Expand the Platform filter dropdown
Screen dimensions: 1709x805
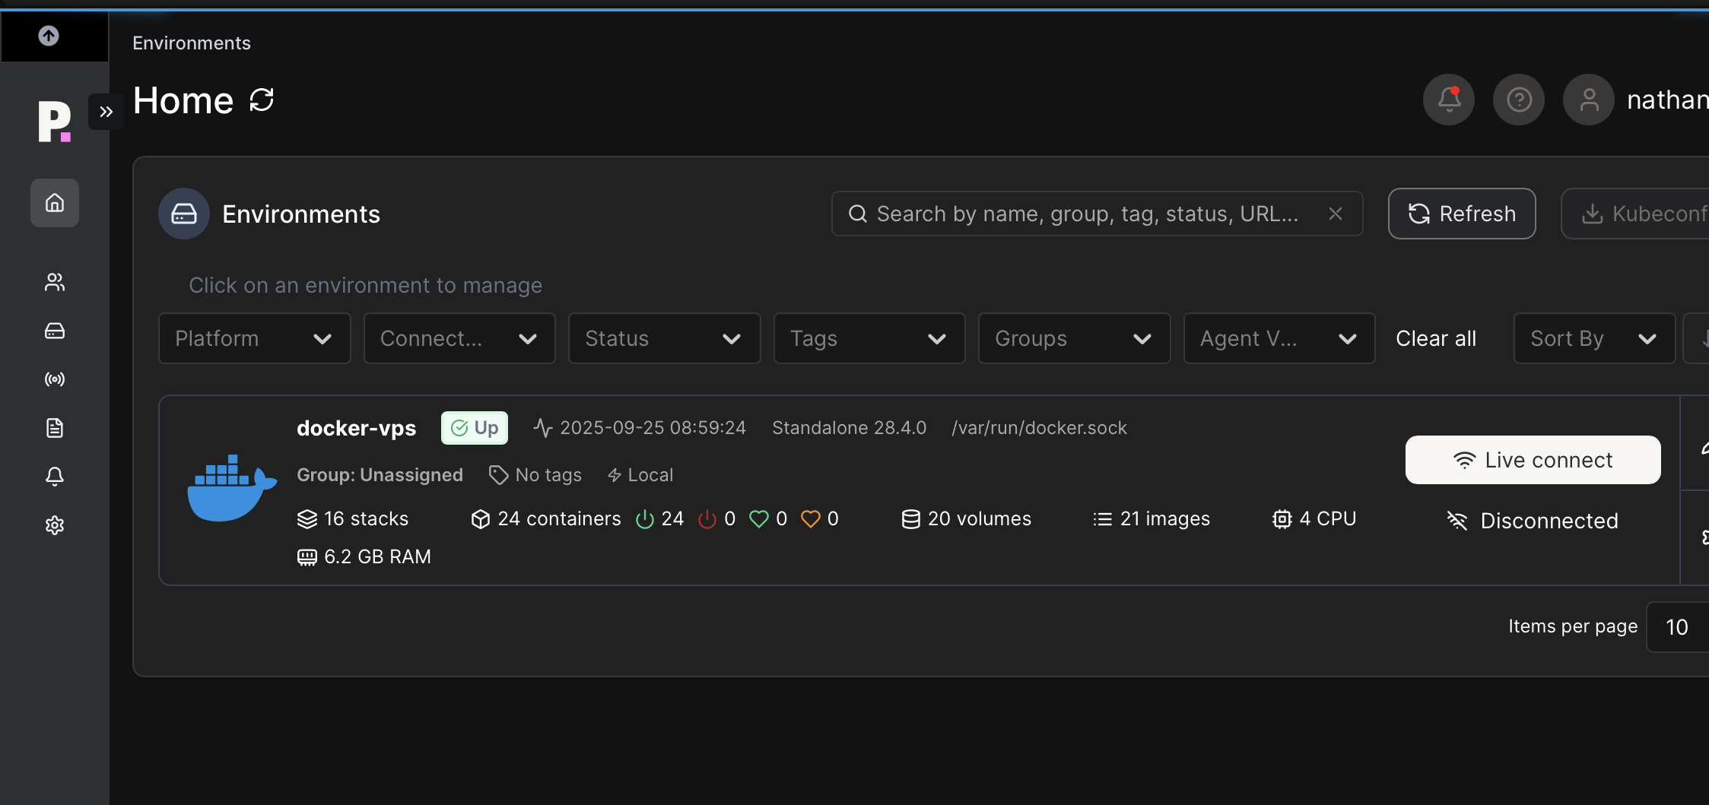coord(254,338)
